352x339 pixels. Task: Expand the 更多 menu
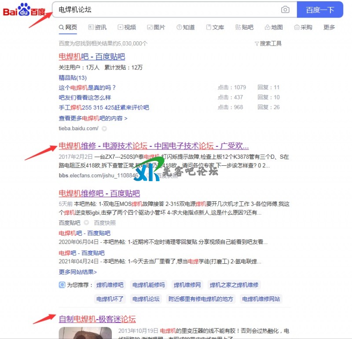tap(329, 27)
